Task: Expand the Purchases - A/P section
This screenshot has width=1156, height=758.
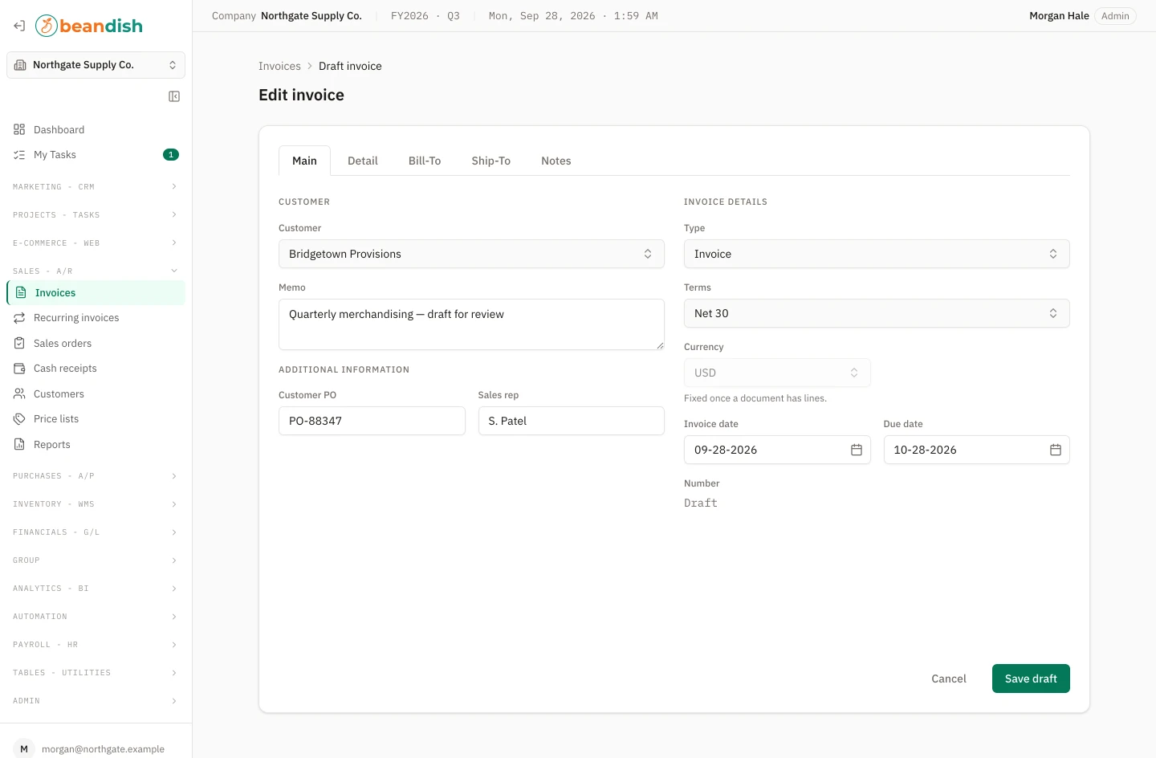Action: 96,476
